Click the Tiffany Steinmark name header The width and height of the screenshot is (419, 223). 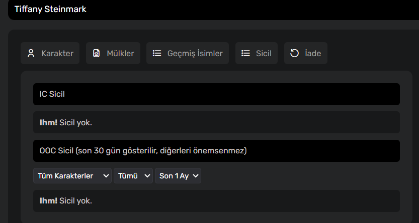point(50,9)
